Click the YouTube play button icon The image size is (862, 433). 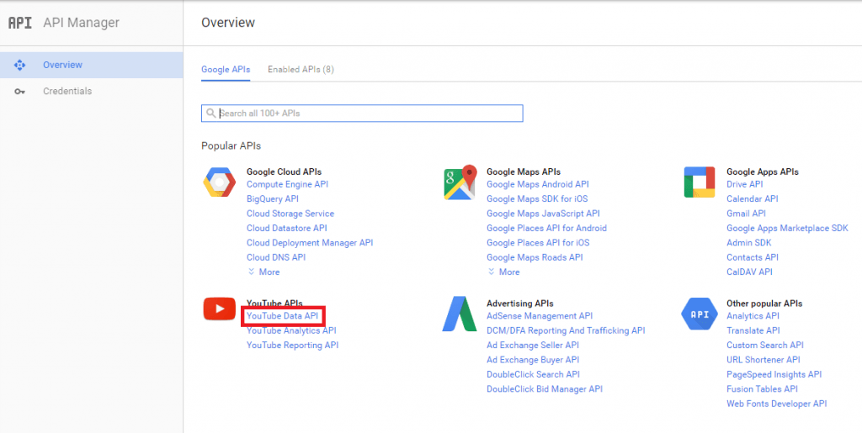(x=220, y=309)
